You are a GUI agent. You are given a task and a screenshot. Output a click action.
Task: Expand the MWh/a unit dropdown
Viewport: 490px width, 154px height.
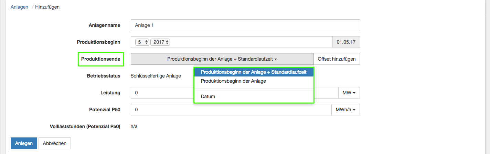[345, 110]
